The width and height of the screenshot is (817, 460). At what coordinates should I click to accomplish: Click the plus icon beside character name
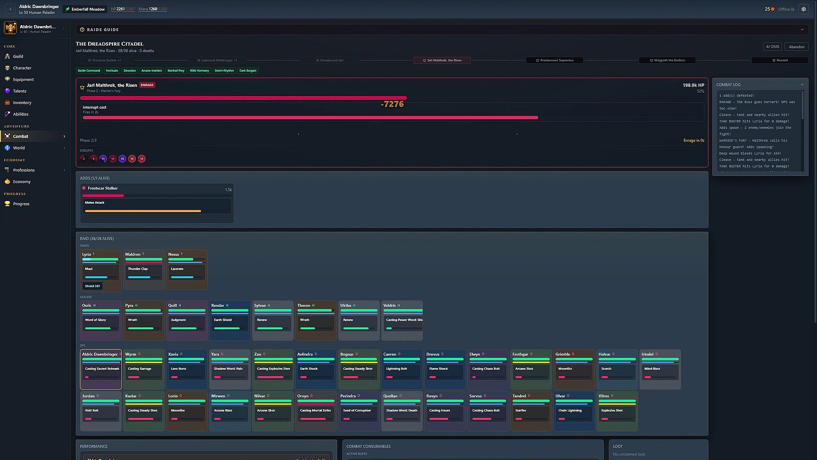point(10,9)
